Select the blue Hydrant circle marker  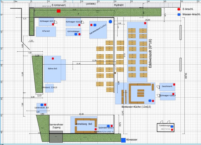tap(110, 21)
